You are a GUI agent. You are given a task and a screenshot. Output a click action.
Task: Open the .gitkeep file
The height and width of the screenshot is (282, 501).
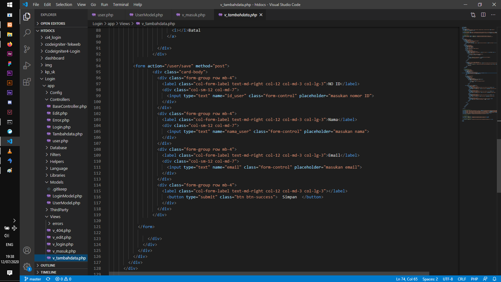pyautogui.click(x=61, y=189)
